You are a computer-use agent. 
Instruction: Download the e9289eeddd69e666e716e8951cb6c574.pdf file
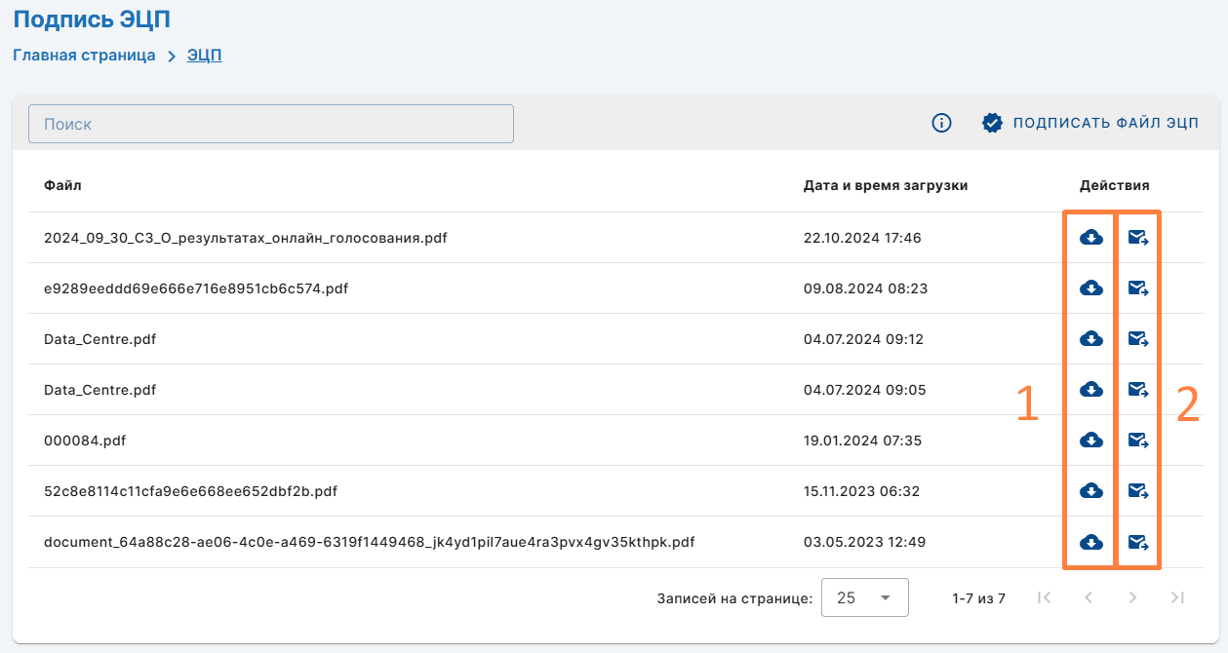[x=1090, y=288]
